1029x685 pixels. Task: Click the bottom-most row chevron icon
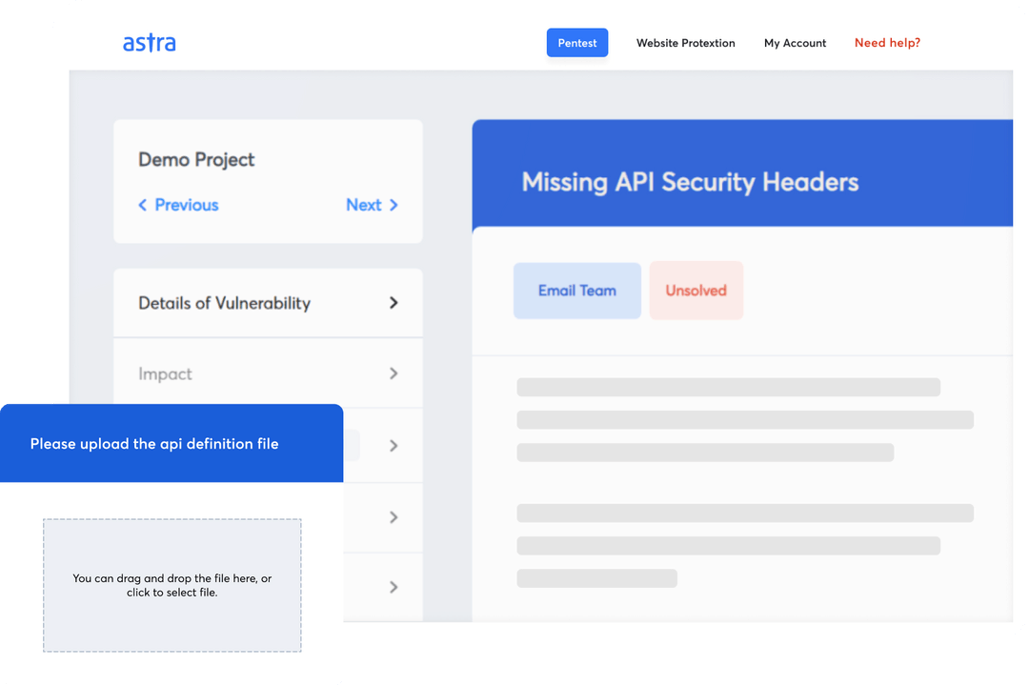pos(393,587)
